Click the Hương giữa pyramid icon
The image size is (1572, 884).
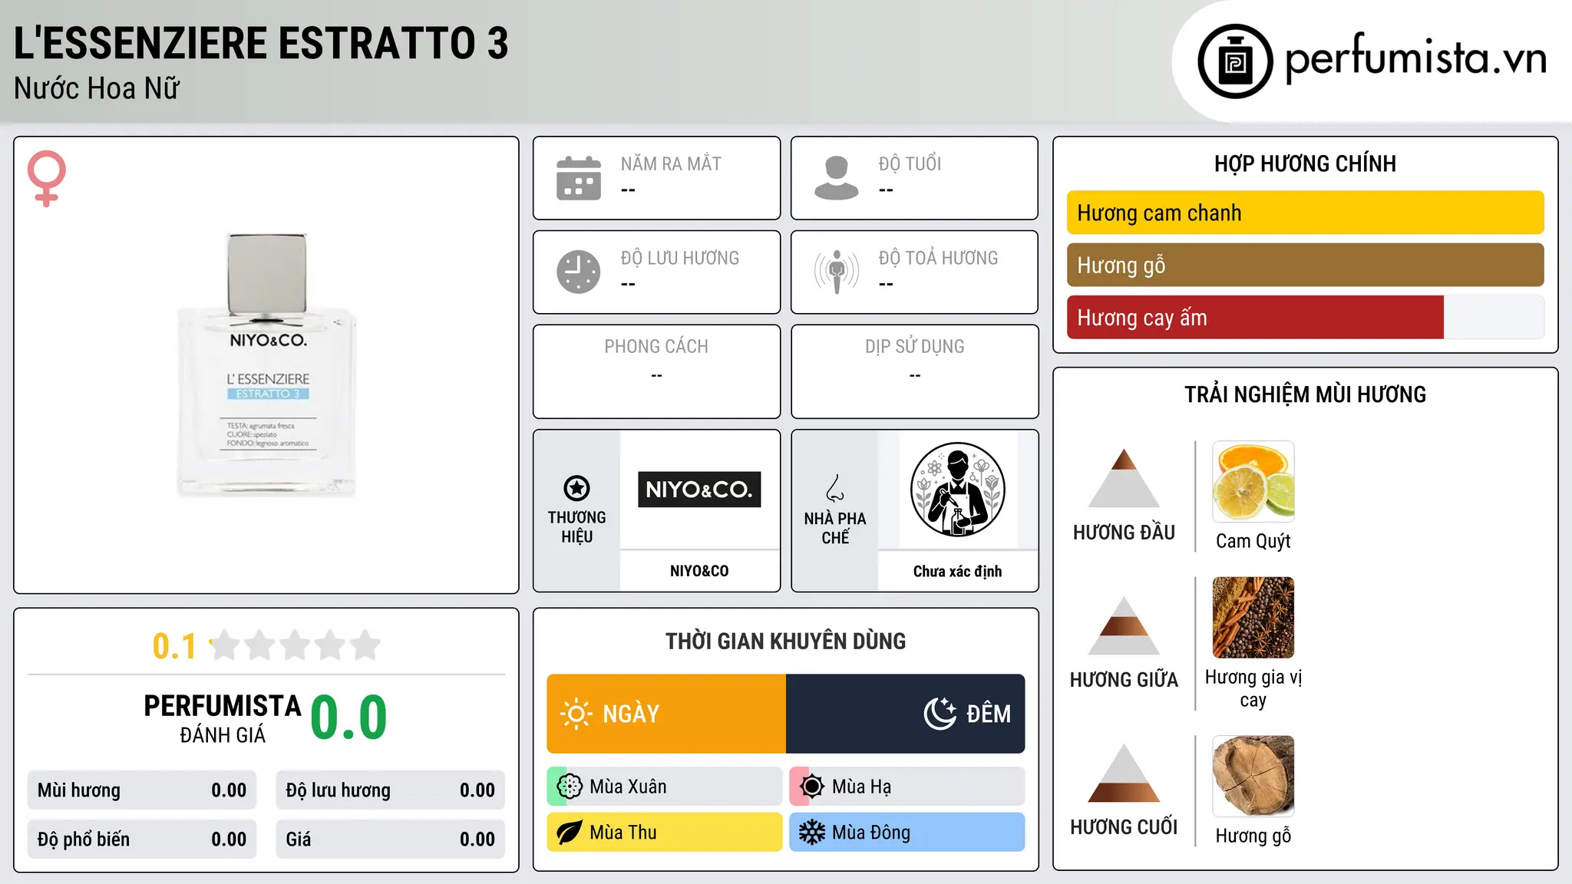(1124, 625)
